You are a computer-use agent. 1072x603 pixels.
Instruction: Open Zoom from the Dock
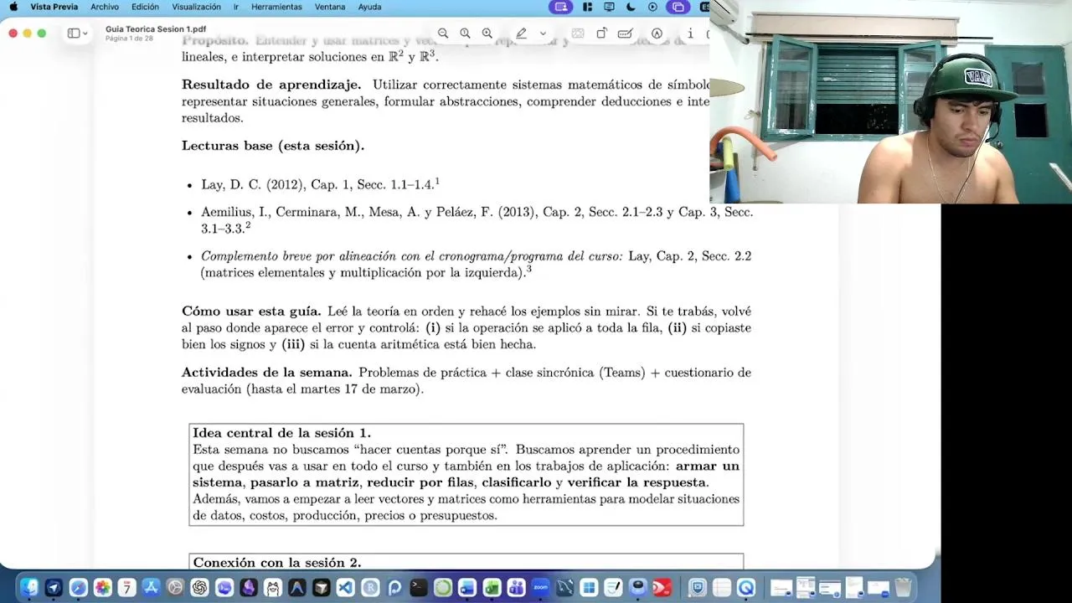coord(540,587)
